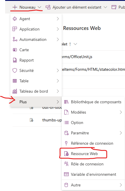Expand the Modèles submenu arrow

tap(121, 112)
